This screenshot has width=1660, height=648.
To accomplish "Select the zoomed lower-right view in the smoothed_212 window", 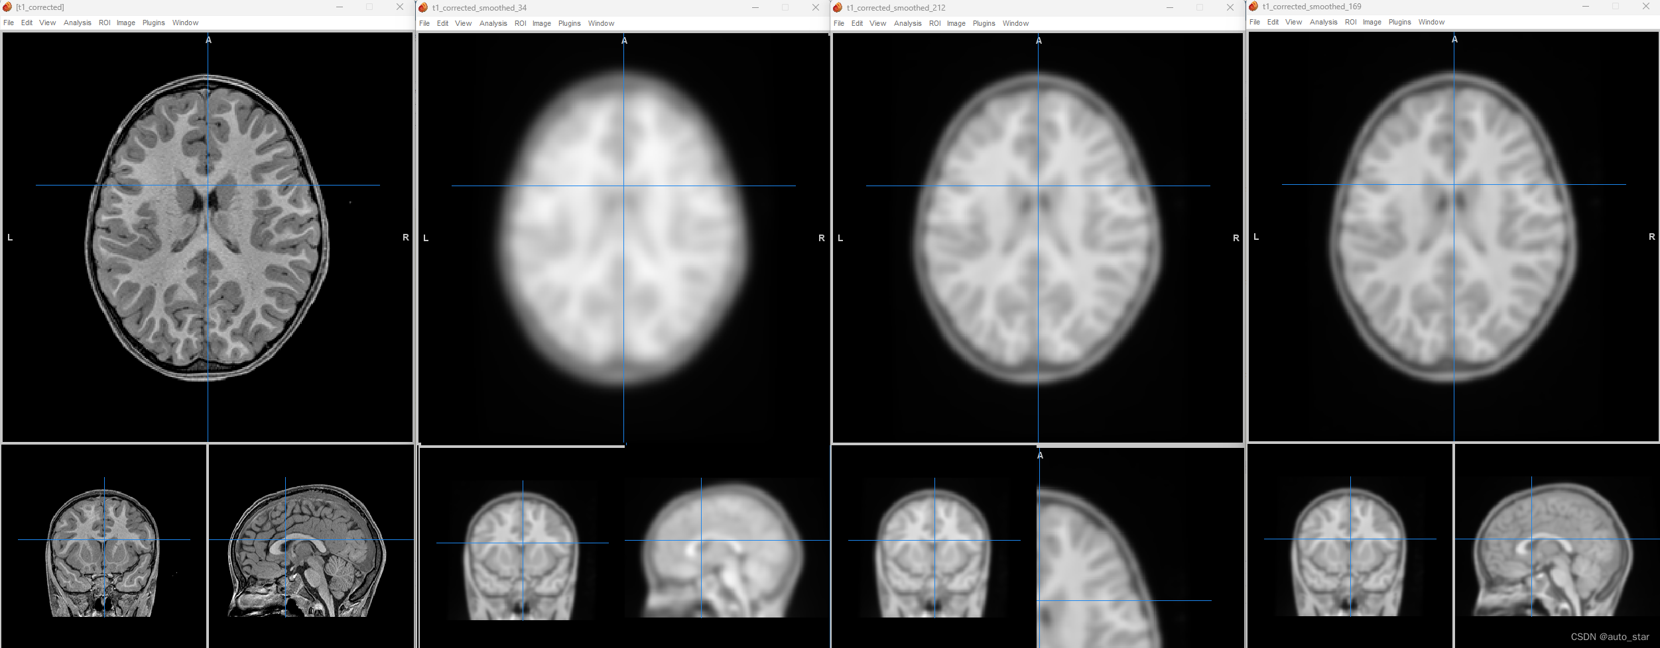I will tap(1141, 548).
